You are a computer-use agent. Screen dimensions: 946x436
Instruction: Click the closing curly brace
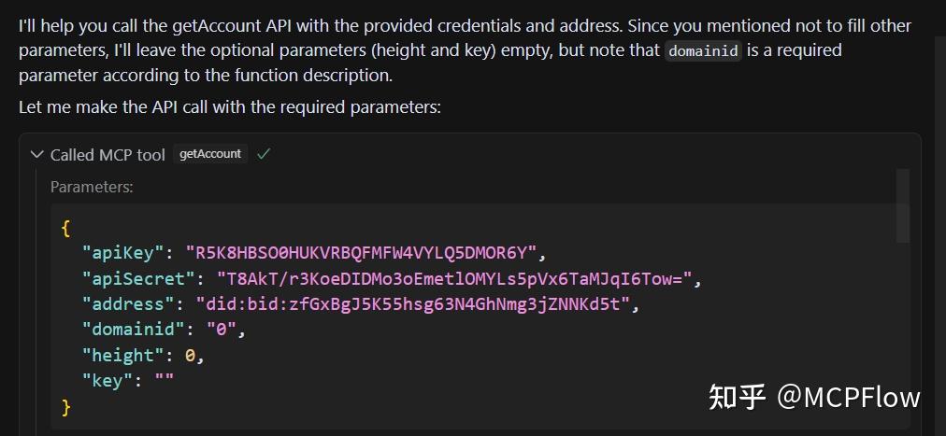click(65, 406)
